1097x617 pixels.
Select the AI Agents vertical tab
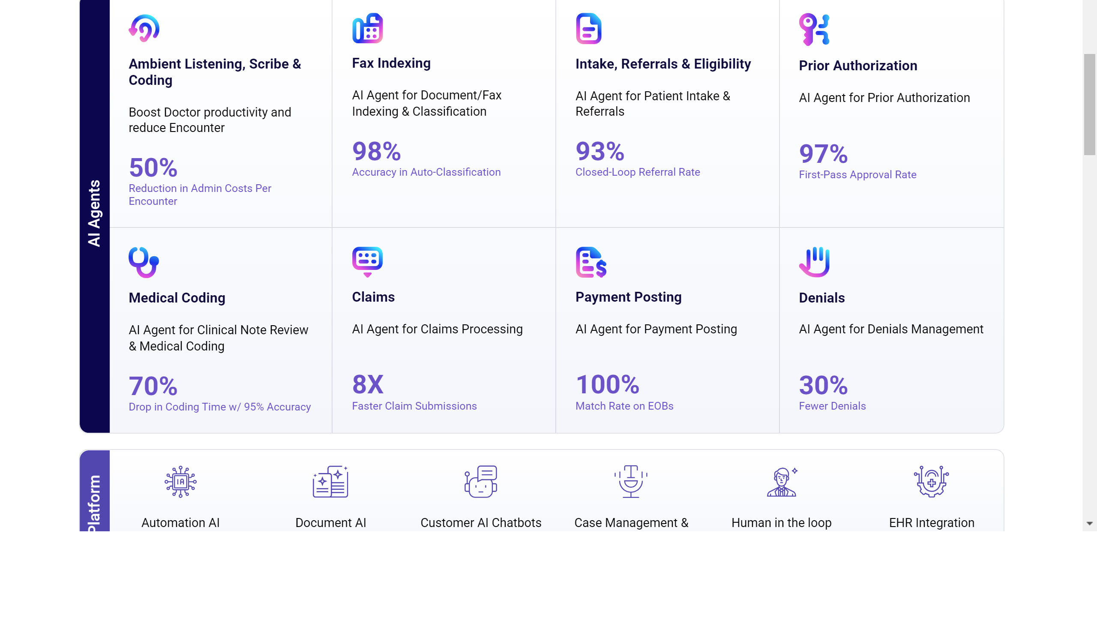94,213
